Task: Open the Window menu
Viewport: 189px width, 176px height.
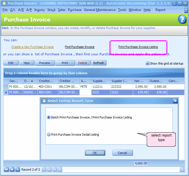Action: pyautogui.click(x=135, y=10)
